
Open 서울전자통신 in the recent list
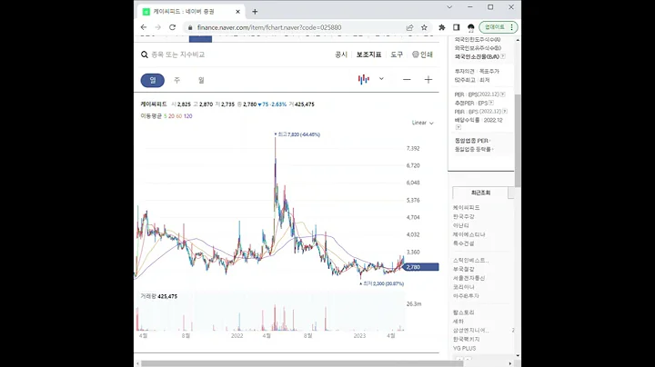pos(469,278)
